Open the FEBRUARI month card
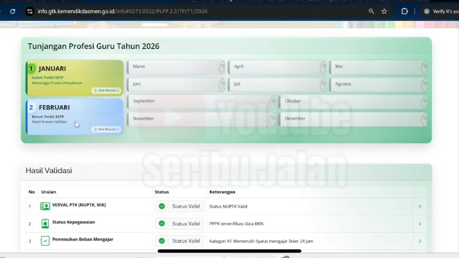The height and width of the screenshot is (258, 459). [x=75, y=117]
